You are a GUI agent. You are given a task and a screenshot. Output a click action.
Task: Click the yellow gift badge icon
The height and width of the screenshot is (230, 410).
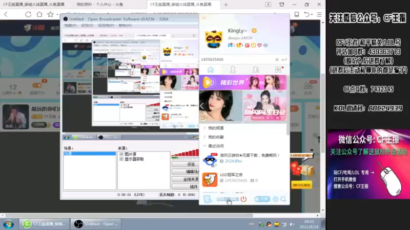(x=239, y=45)
